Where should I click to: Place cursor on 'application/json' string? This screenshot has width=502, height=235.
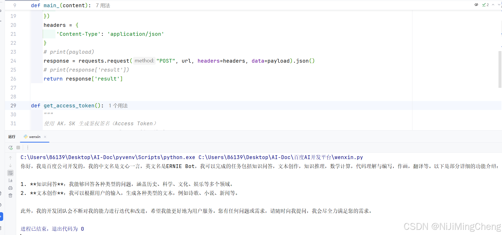pyautogui.click(x=136, y=34)
